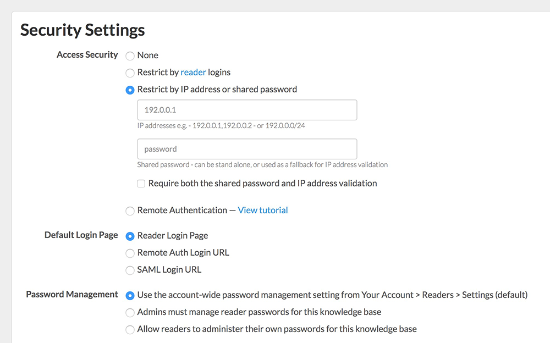Select Restrict by IP address or shared password
This screenshot has width=550, height=343.
(130, 90)
